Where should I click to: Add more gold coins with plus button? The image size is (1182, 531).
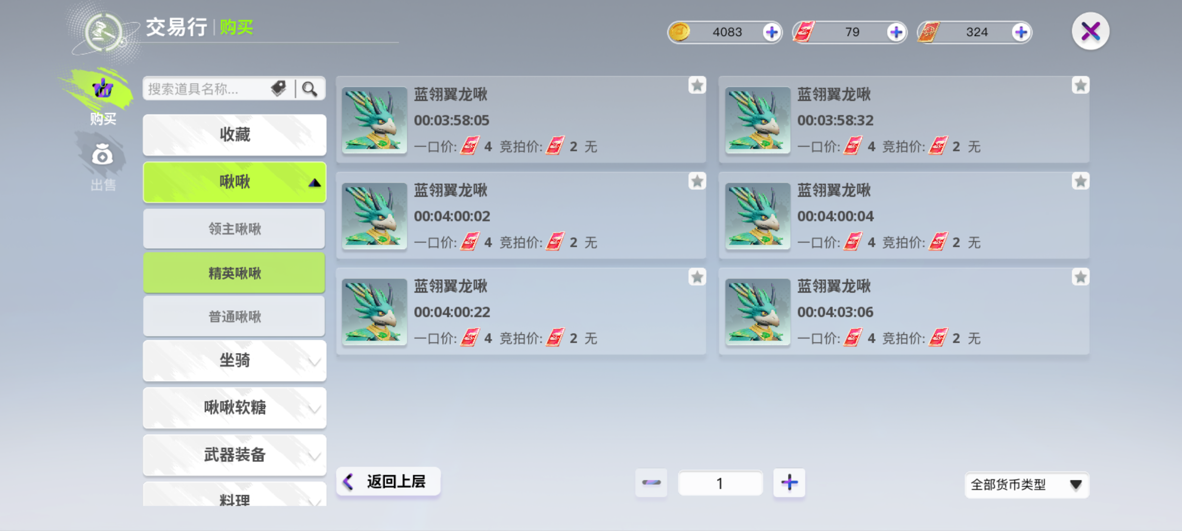pos(771,32)
